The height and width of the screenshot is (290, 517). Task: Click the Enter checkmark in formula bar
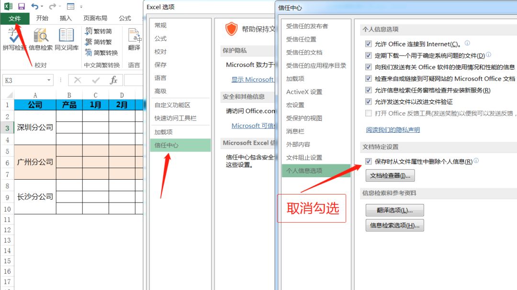(96, 80)
